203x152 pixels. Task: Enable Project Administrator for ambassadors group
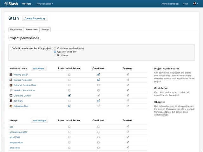pyautogui.click(x=69, y=142)
